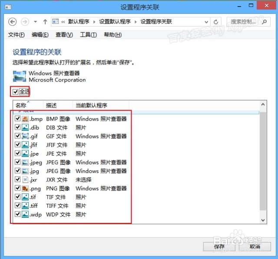Uncheck the .gif checkbox
The image size is (278, 259).
(x=17, y=136)
